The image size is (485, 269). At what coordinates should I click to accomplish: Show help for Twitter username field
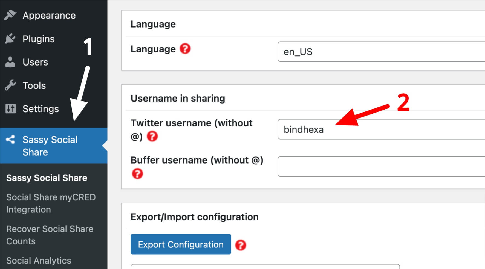click(152, 136)
